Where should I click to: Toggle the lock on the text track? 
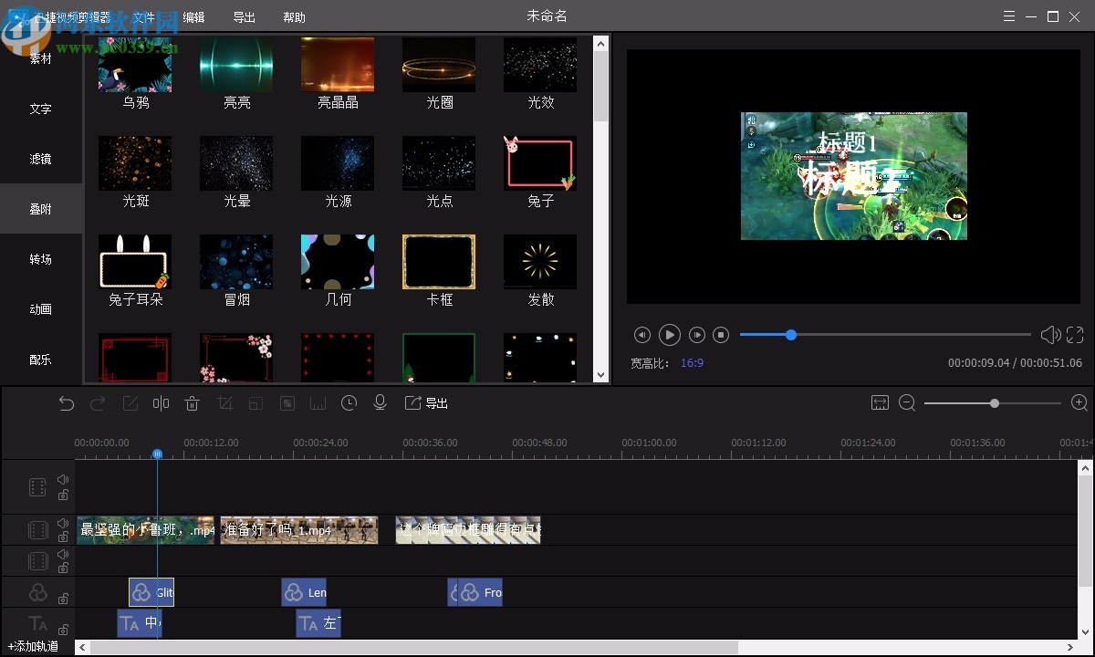(63, 630)
